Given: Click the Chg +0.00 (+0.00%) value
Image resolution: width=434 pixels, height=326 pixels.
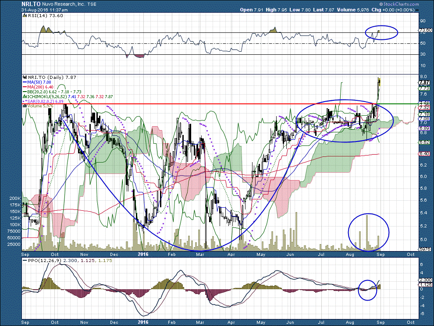Looking at the screenshot, I should [393, 10].
